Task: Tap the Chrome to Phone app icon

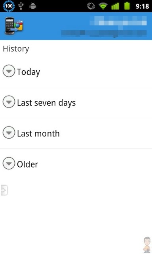Action: tap(14, 26)
